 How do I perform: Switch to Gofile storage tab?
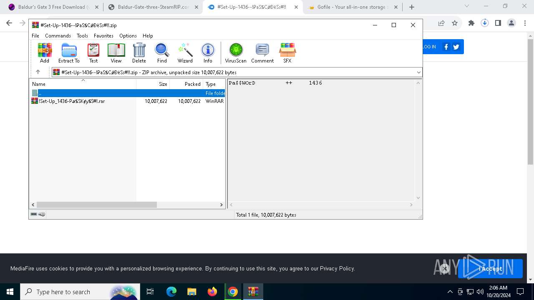coord(353,7)
